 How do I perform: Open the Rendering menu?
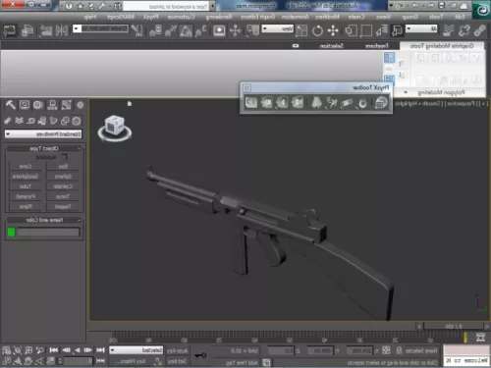219,17
